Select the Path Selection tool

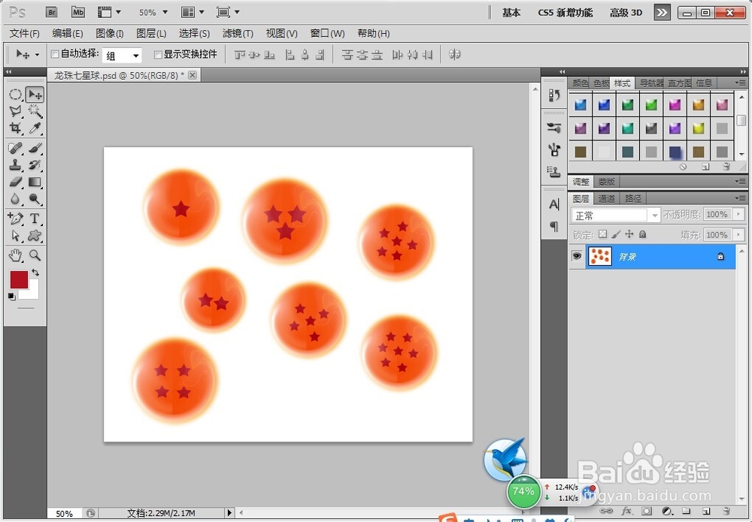click(x=15, y=236)
